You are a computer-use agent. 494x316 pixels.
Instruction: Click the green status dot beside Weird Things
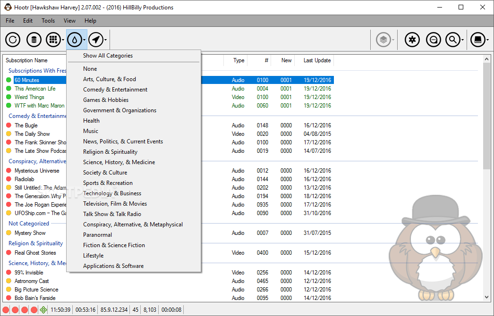[x=9, y=97]
